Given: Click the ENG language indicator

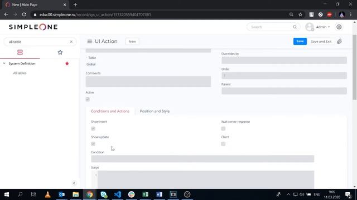Looking at the screenshot, I should (x=317, y=194).
